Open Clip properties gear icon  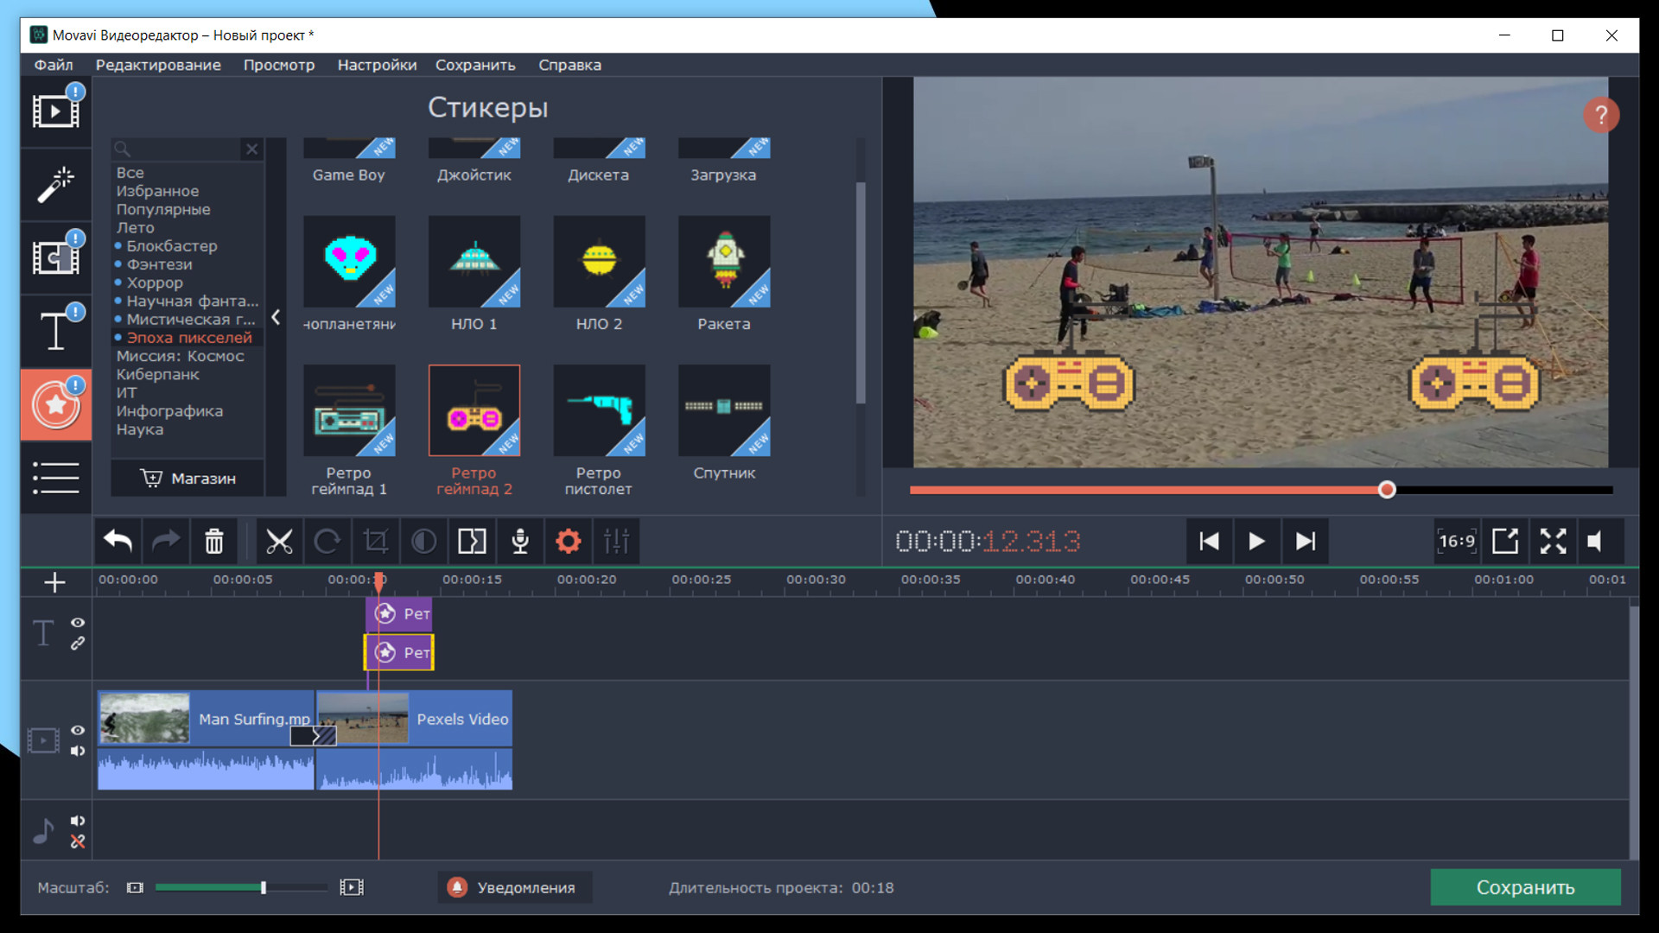pyautogui.click(x=568, y=542)
